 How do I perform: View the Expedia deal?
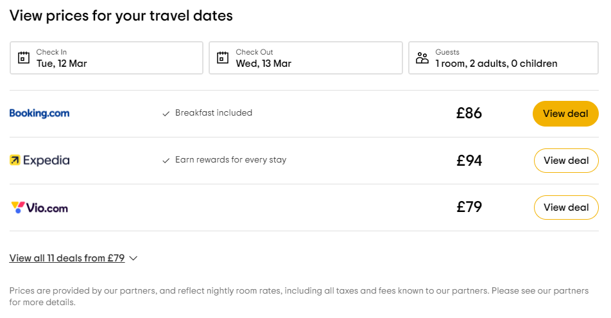pyautogui.click(x=565, y=161)
